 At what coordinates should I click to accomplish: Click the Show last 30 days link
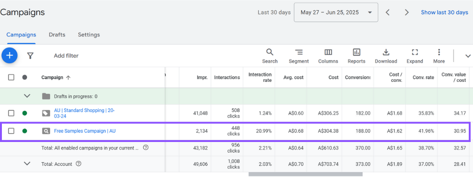(445, 12)
